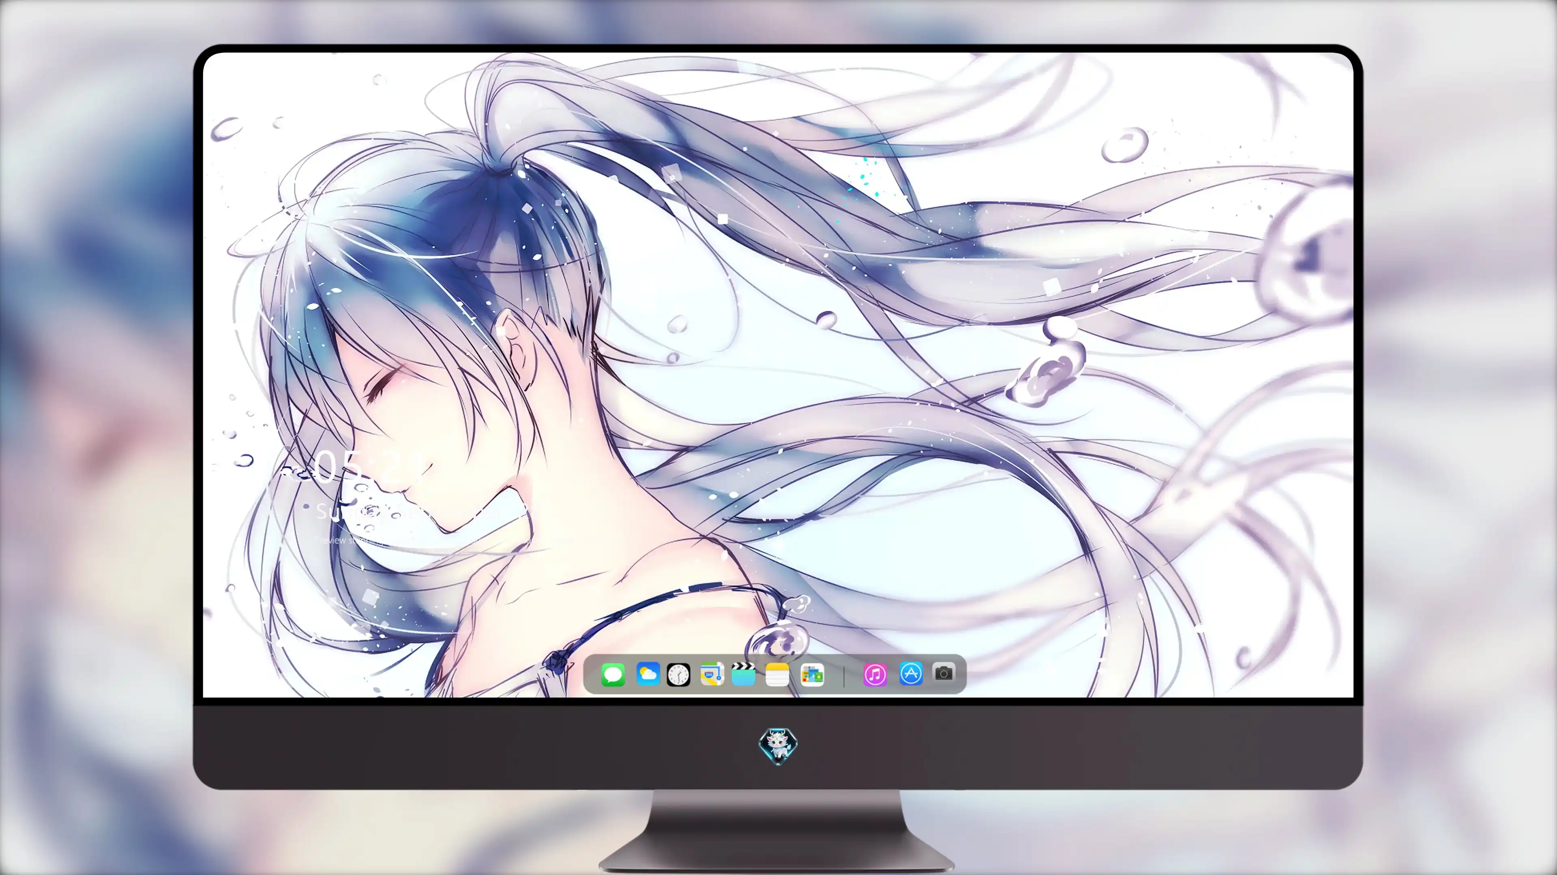Open the Maps app in the dock

click(712, 674)
